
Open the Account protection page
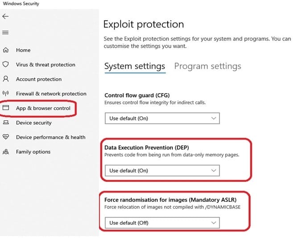(39, 79)
